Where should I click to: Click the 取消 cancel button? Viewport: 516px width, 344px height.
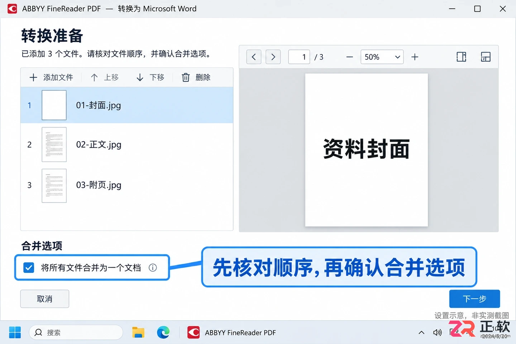[45, 299]
